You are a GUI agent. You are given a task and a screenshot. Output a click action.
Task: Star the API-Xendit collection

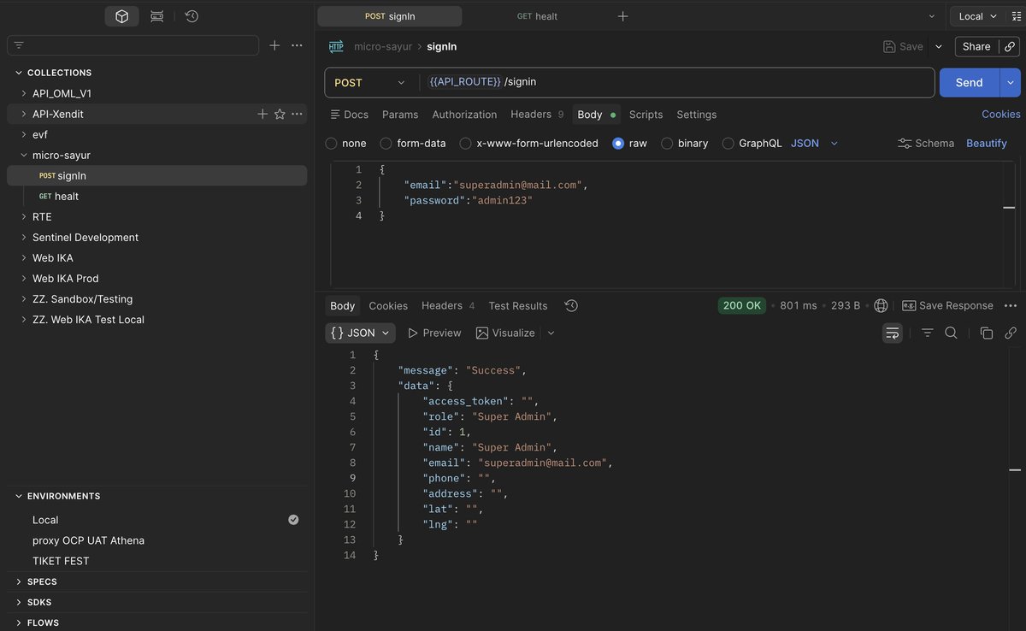tap(280, 114)
